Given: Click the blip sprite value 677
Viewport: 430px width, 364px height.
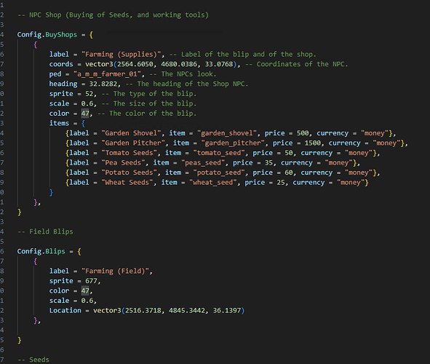Looking at the screenshot, I should (x=91, y=281).
